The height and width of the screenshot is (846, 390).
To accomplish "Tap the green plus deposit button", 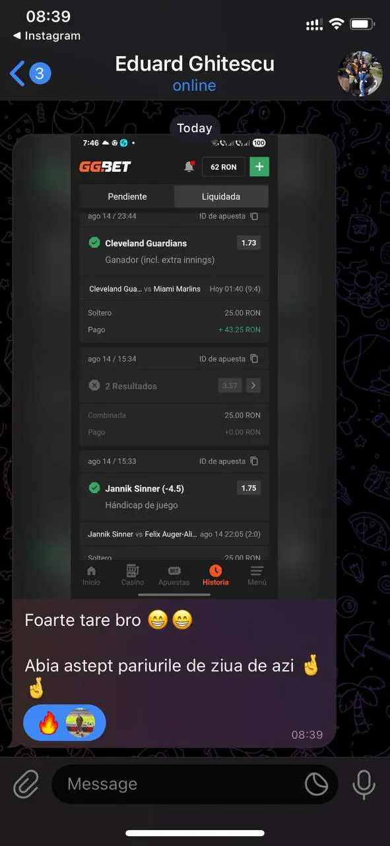I will [259, 167].
